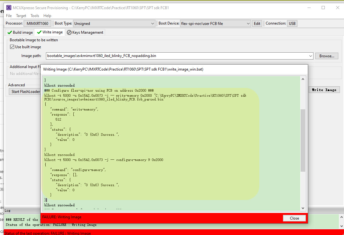Click the Write Image button
This screenshot has width=344, height=235.
324,89
